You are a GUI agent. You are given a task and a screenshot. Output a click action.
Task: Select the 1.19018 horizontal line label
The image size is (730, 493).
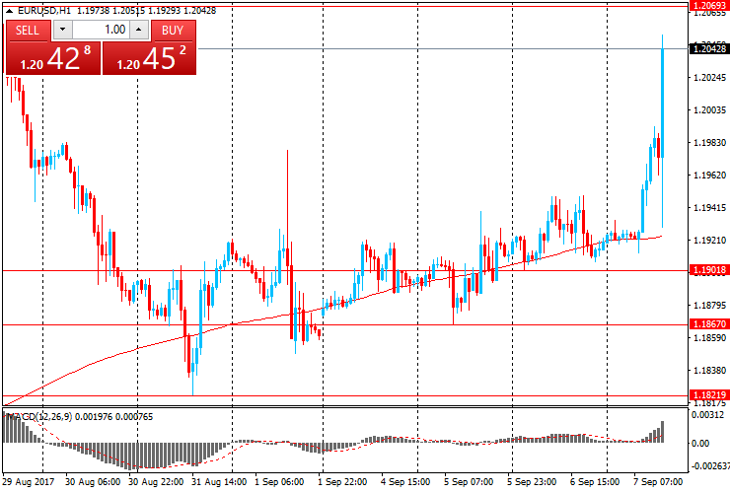tap(709, 270)
